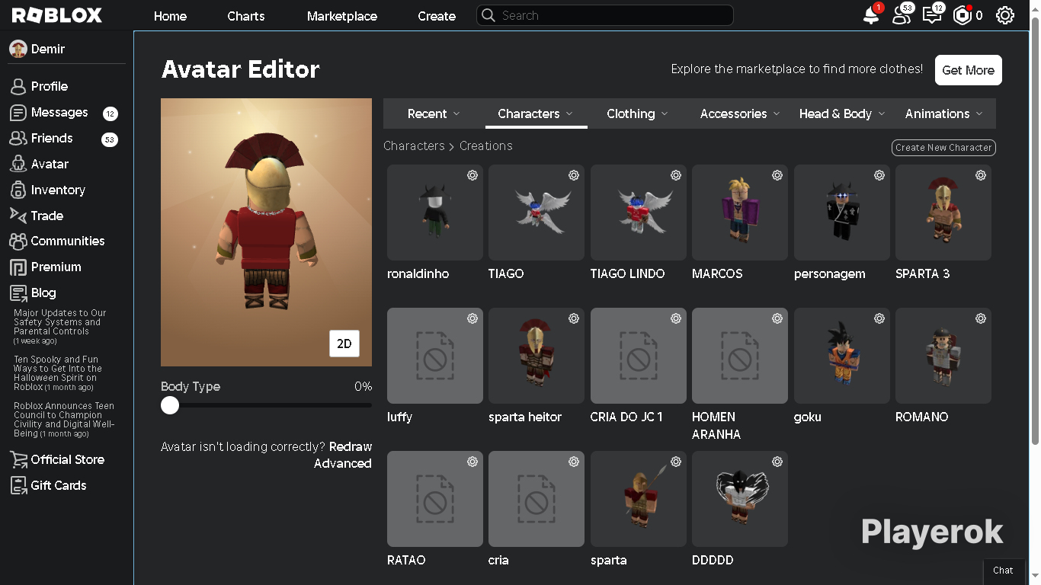Image resolution: width=1041 pixels, height=585 pixels.
Task: Open settings gear for ROMANO character
Action: tap(981, 318)
